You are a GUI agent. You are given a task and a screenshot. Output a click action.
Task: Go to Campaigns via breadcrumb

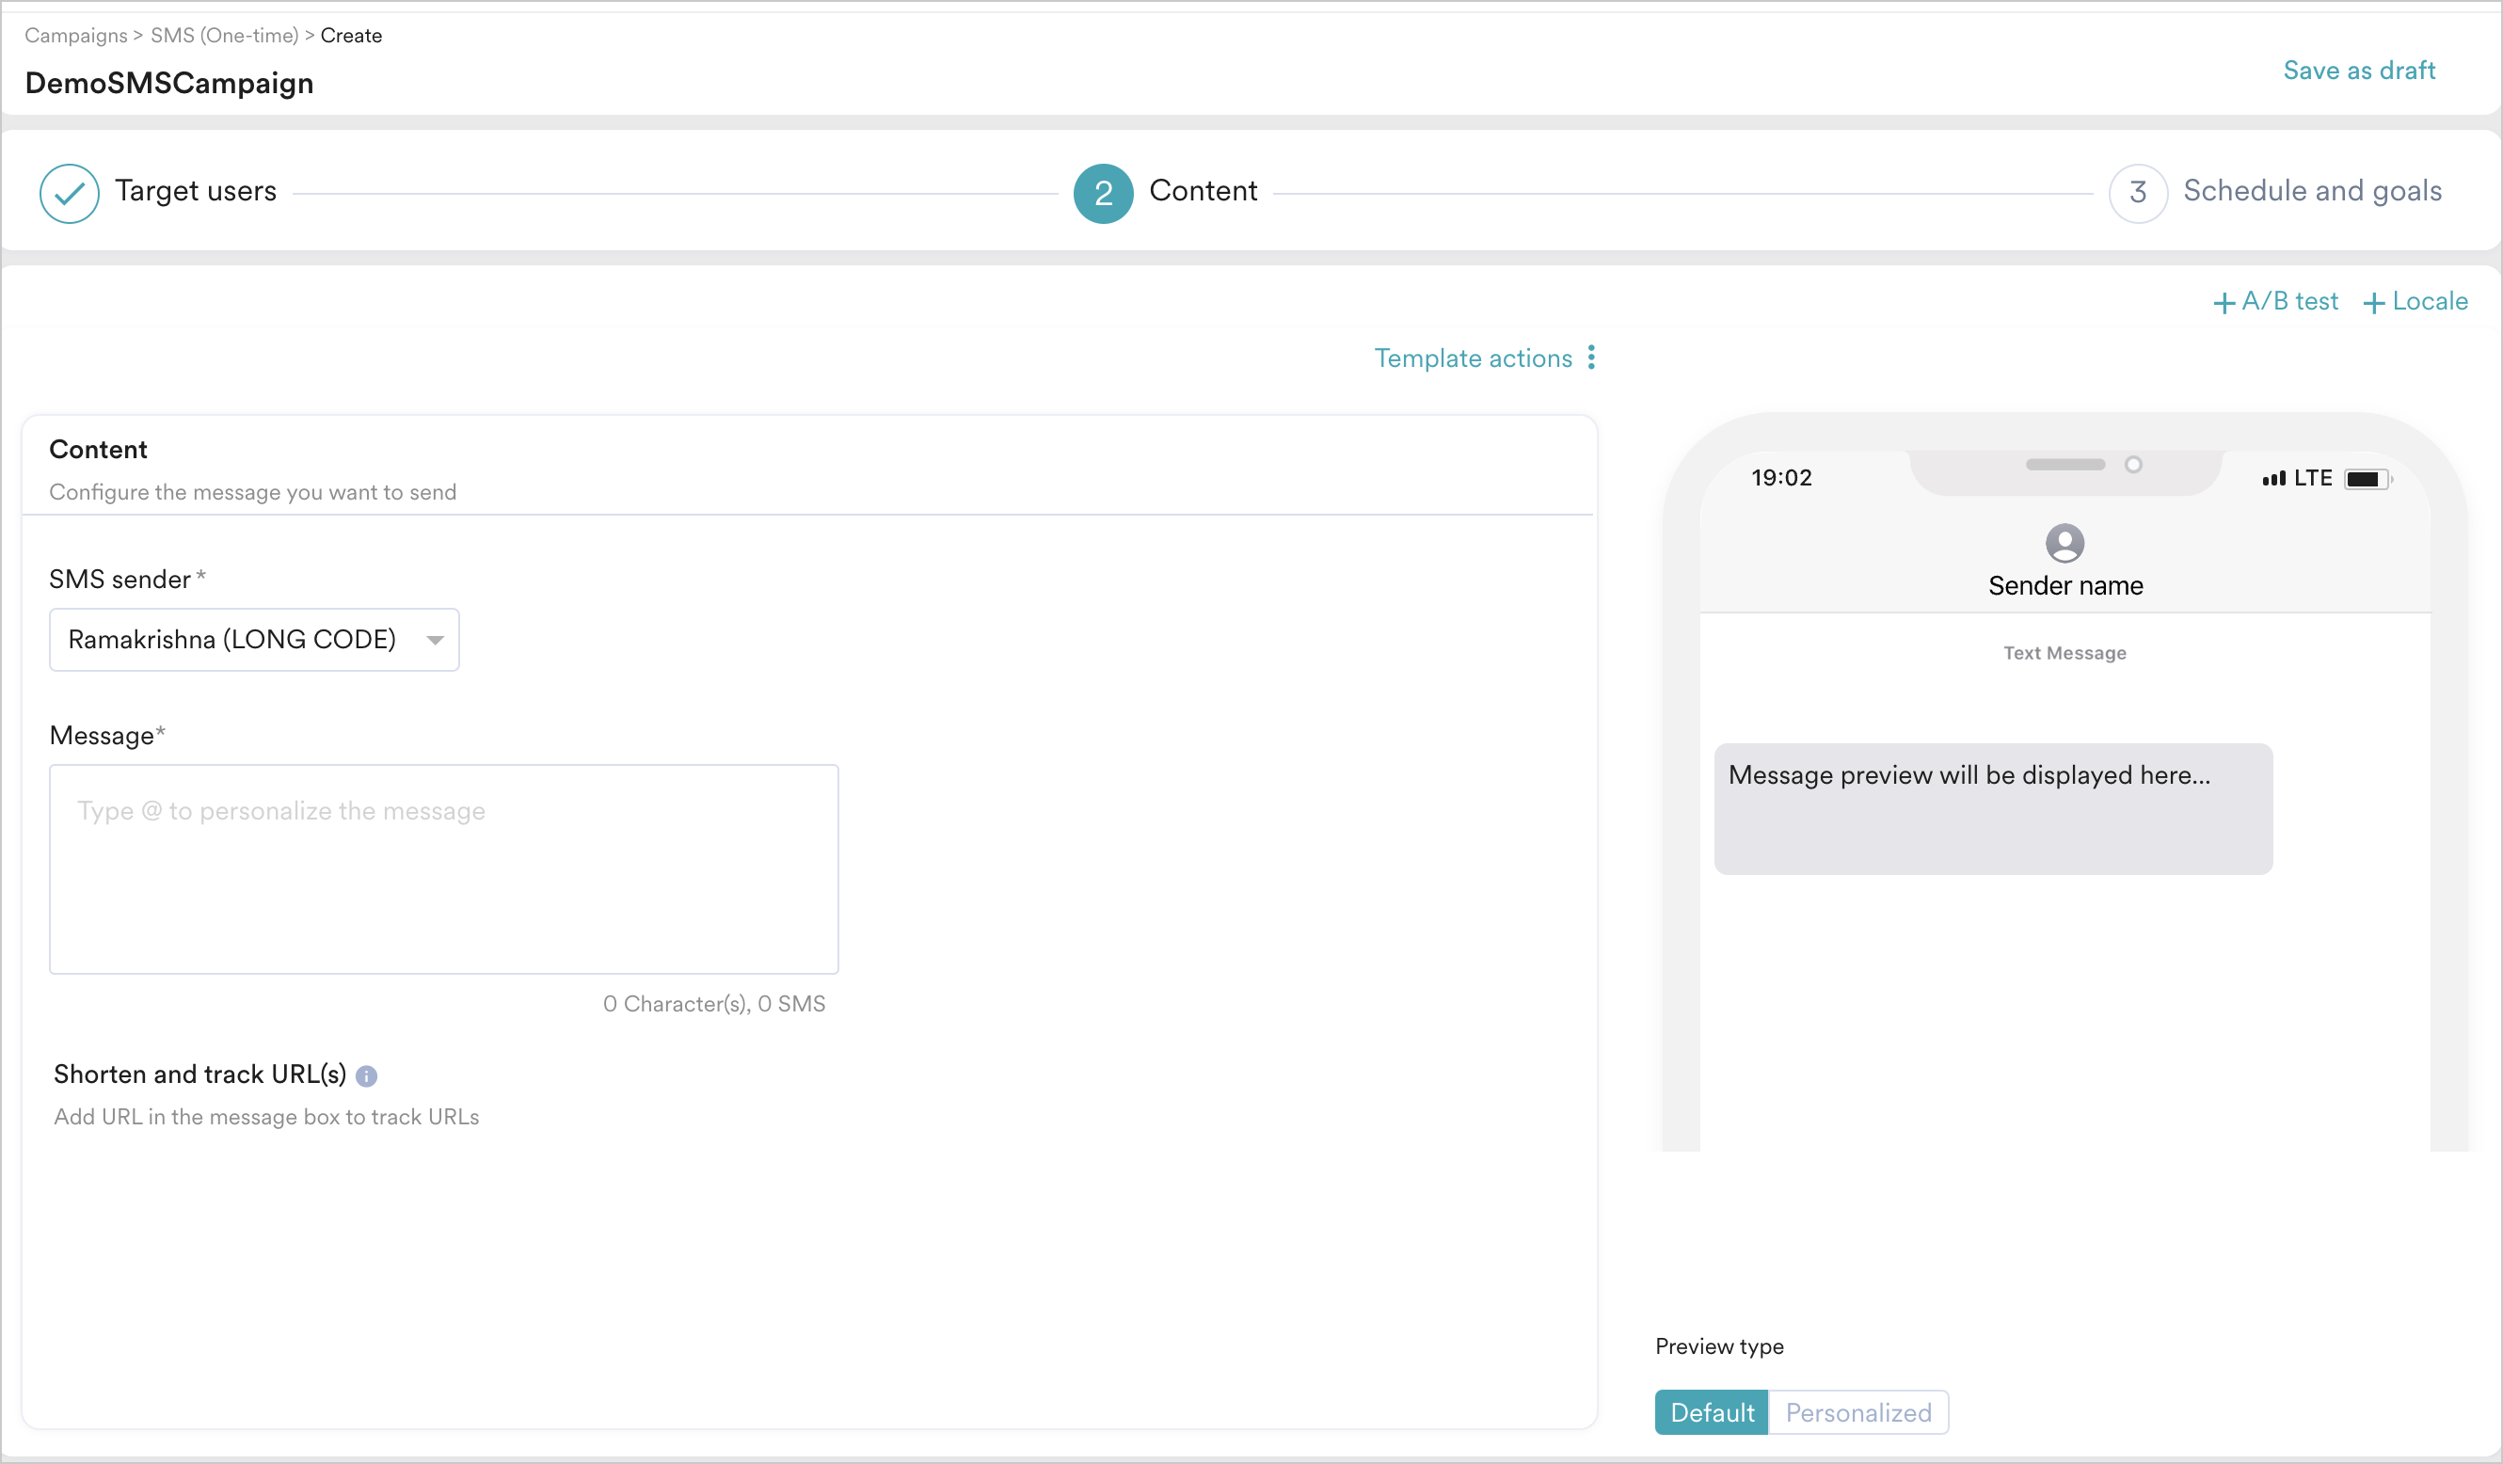point(74,35)
